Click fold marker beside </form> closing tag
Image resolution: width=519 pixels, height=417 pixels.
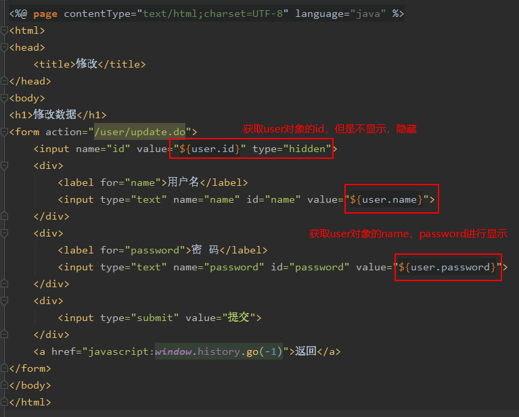point(4,368)
